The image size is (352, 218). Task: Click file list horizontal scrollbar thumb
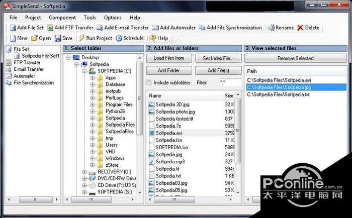[174, 199]
